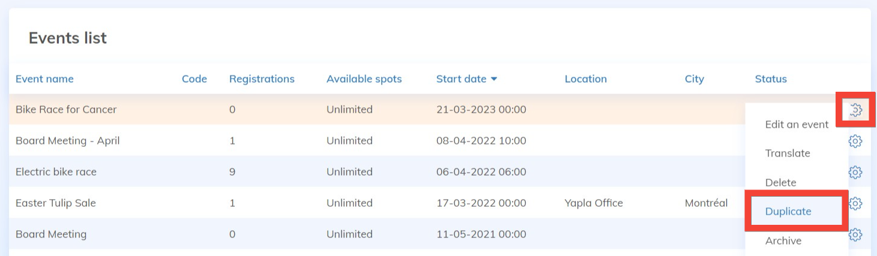Viewport: 877px width, 256px height.
Task: Click gear icon on Electric bike race row
Action: [x=855, y=172]
